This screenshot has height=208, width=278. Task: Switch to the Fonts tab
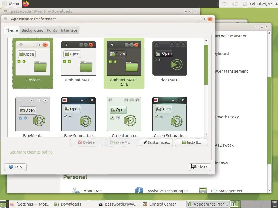[x=52, y=30]
